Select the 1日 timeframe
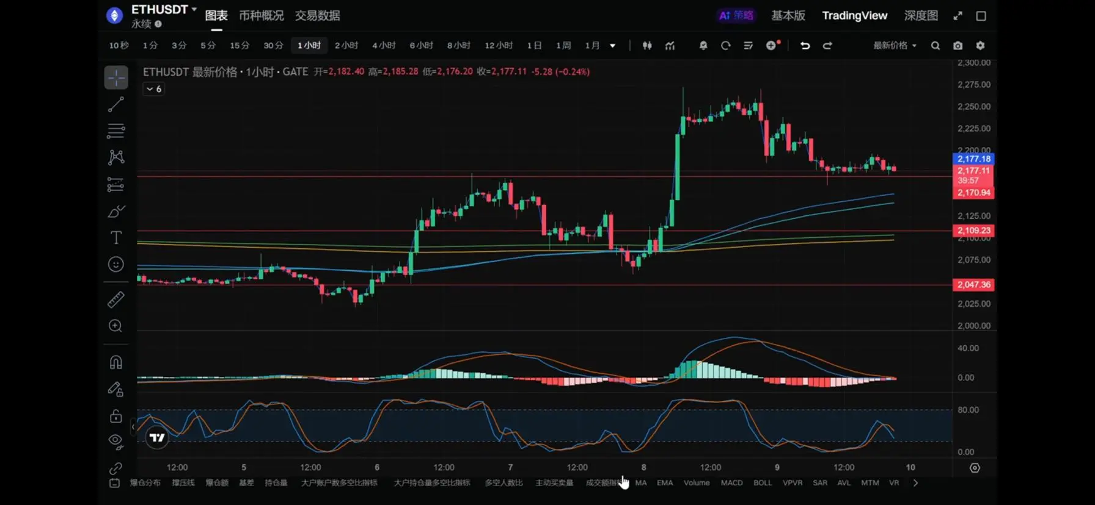Screen dimensions: 1095x505 [535, 46]
